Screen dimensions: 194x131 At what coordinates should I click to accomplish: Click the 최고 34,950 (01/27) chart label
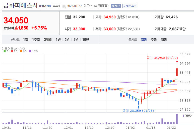pyautogui.click(x=162, y=58)
